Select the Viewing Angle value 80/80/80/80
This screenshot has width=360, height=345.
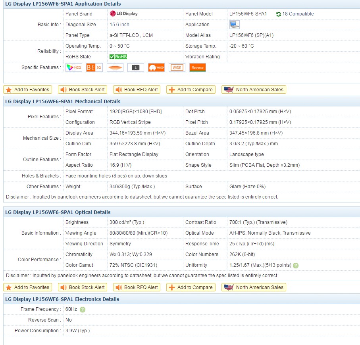click(x=139, y=233)
